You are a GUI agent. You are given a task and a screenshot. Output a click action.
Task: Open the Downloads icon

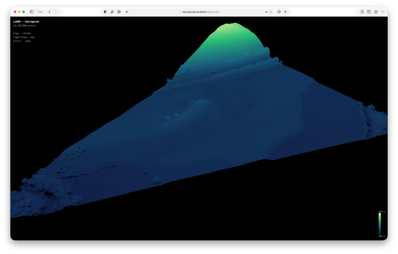(376, 12)
